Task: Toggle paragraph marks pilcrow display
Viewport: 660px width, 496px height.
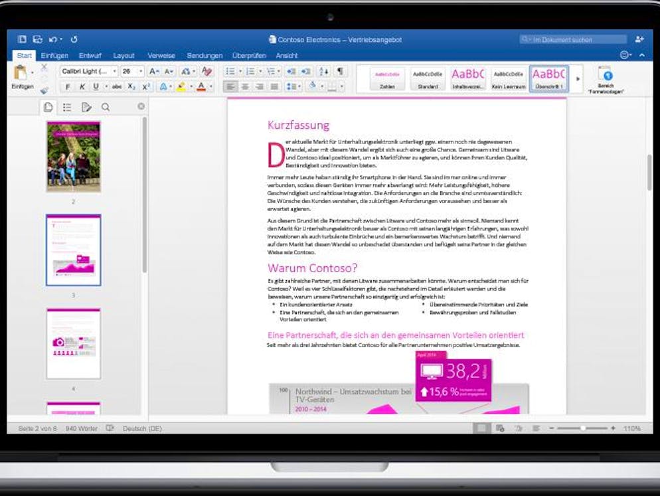Action: [340, 71]
